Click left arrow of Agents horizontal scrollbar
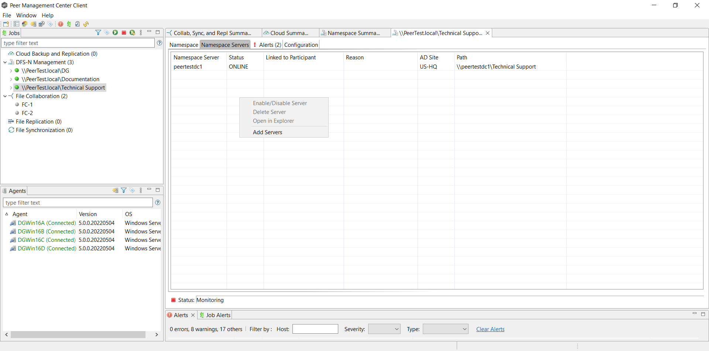The image size is (709, 351). click(7, 334)
